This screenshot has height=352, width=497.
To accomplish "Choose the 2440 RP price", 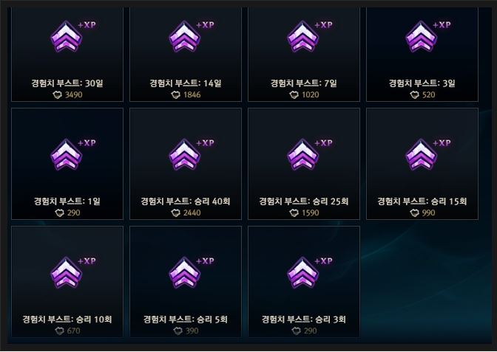I will point(192,213).
